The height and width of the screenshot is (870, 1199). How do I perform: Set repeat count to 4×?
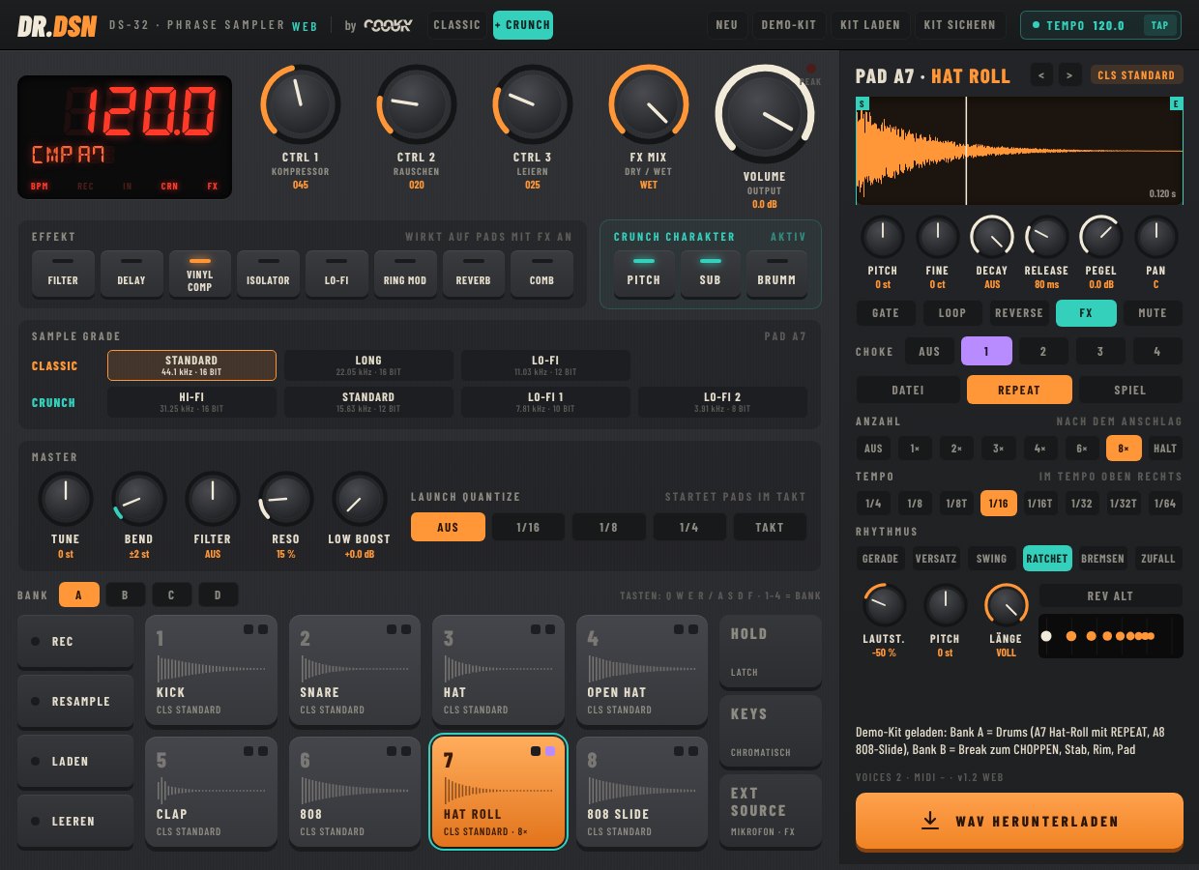1039,449
